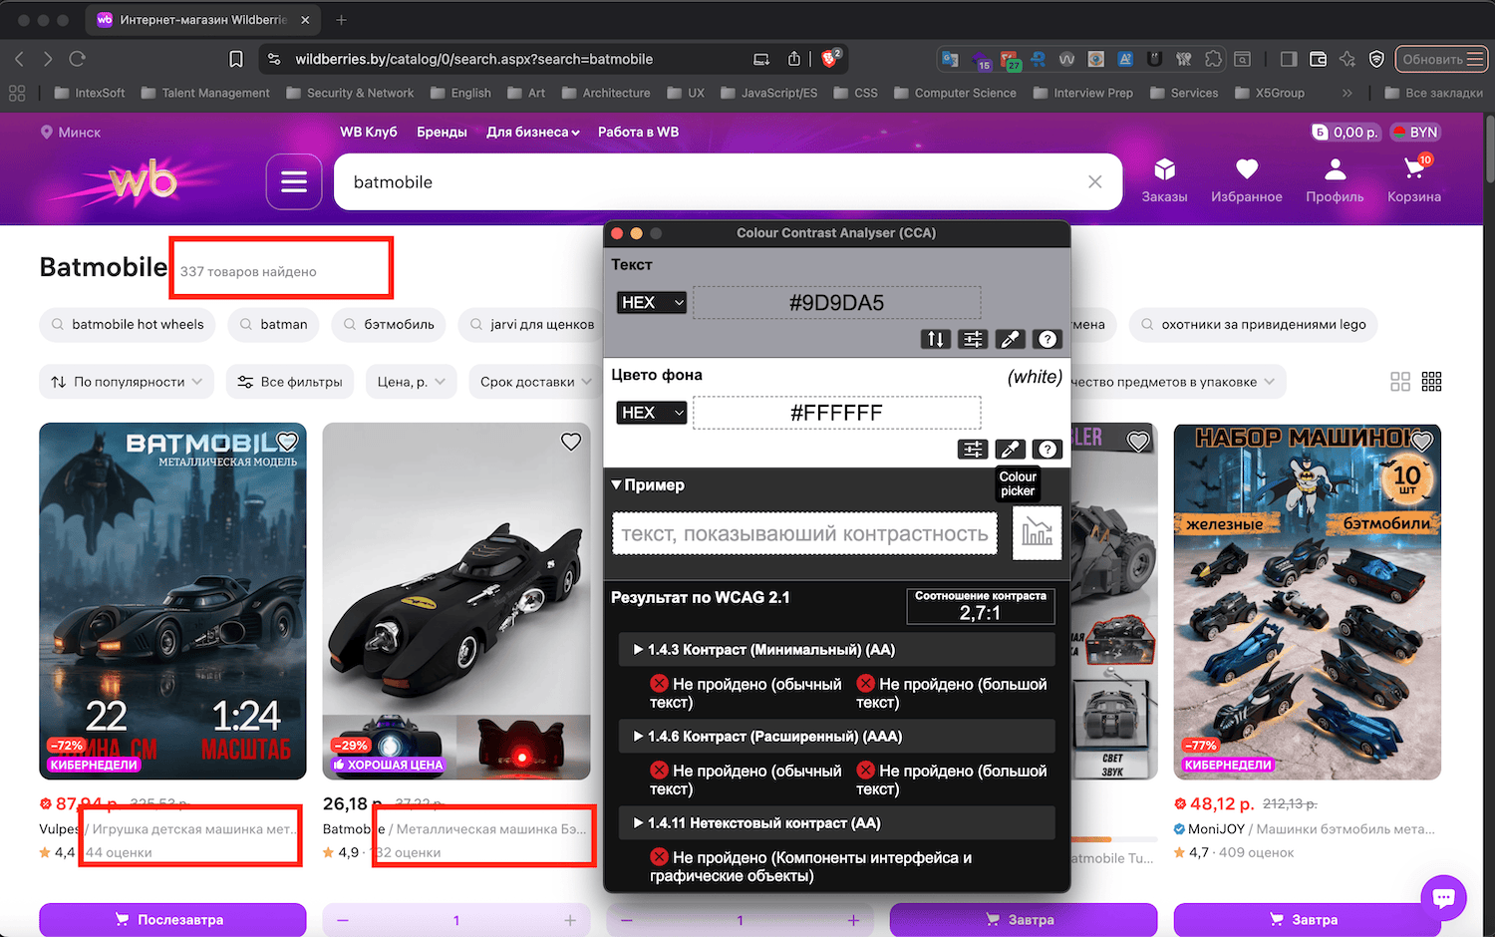The width and height of the screenshot is (1495, 937).
Task: Switch to the two-column grid view
Action: click(x=1400, y=381)
